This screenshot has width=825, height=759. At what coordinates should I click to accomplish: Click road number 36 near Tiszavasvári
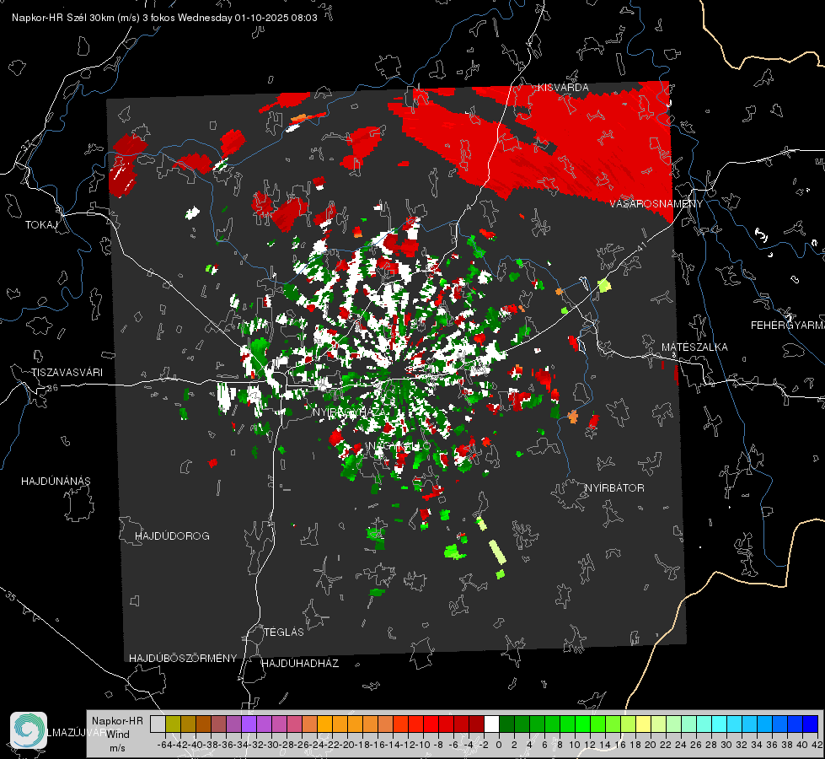tap(52, 388)
